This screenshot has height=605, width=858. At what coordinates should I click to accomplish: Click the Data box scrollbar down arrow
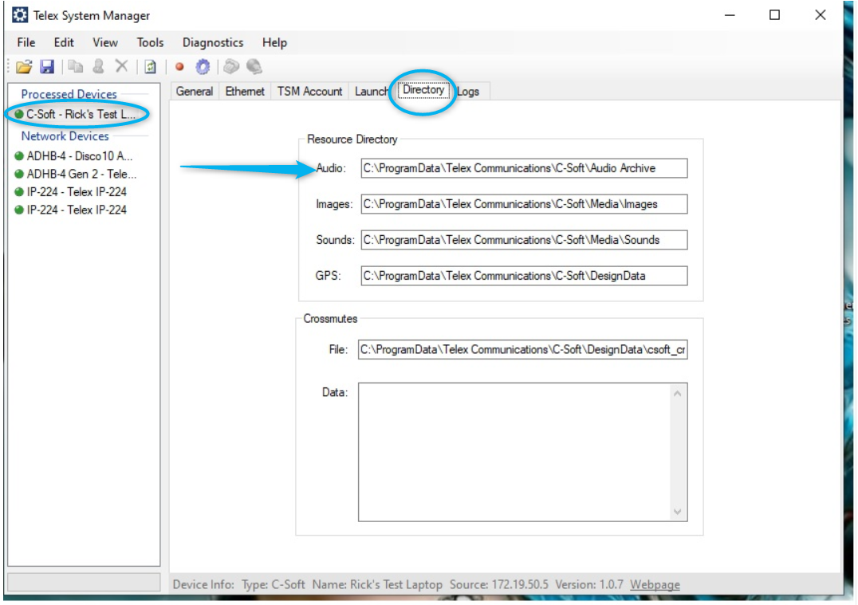(x=678, y=513)
